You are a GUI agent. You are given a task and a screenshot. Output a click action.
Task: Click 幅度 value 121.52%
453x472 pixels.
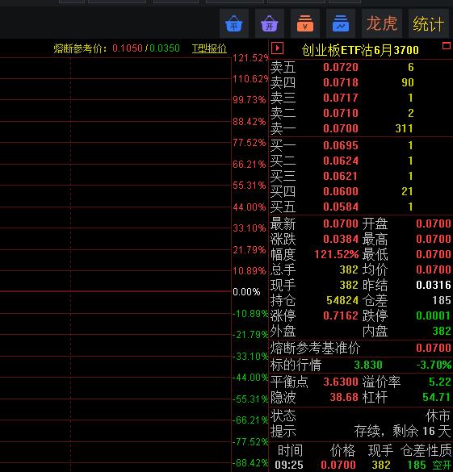tap(337, 254)
